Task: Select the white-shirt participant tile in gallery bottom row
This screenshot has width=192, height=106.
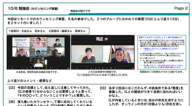Action: pos(38,62)
